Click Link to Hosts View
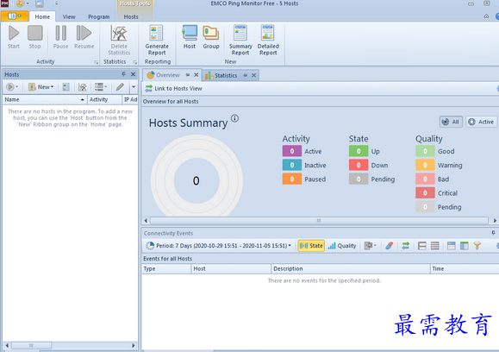This screenshot has height=352, width=499. [173, 88]
